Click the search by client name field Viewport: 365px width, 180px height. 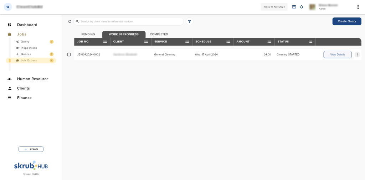pos(128,21)
